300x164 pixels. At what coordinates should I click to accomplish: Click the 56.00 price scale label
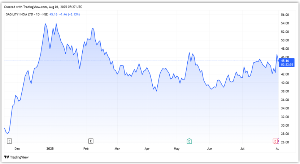[x=285, y=15]
